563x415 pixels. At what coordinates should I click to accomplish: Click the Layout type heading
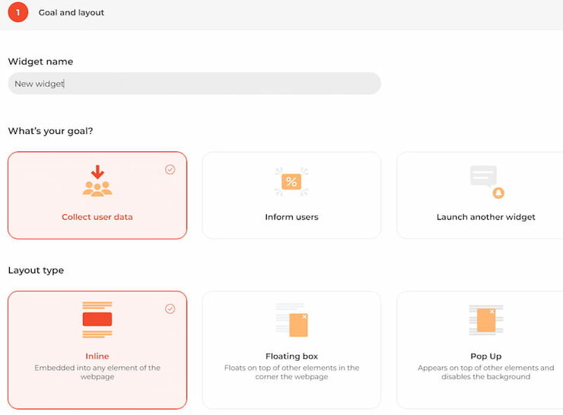click(x=36, y=270)
